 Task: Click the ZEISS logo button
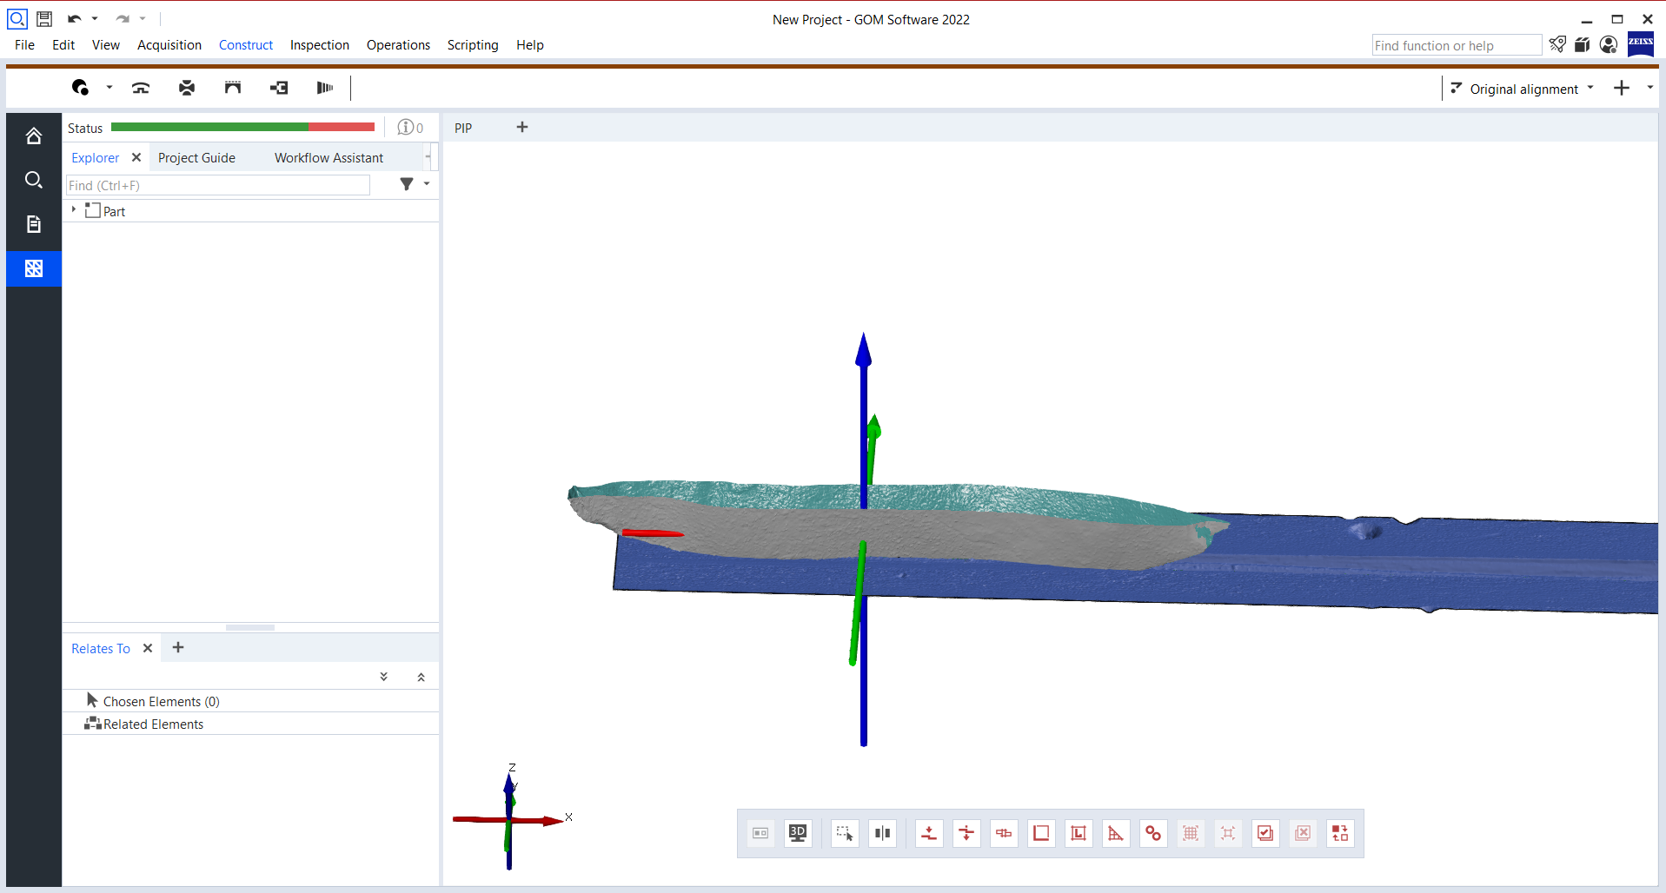click(x=1641, y=43)
